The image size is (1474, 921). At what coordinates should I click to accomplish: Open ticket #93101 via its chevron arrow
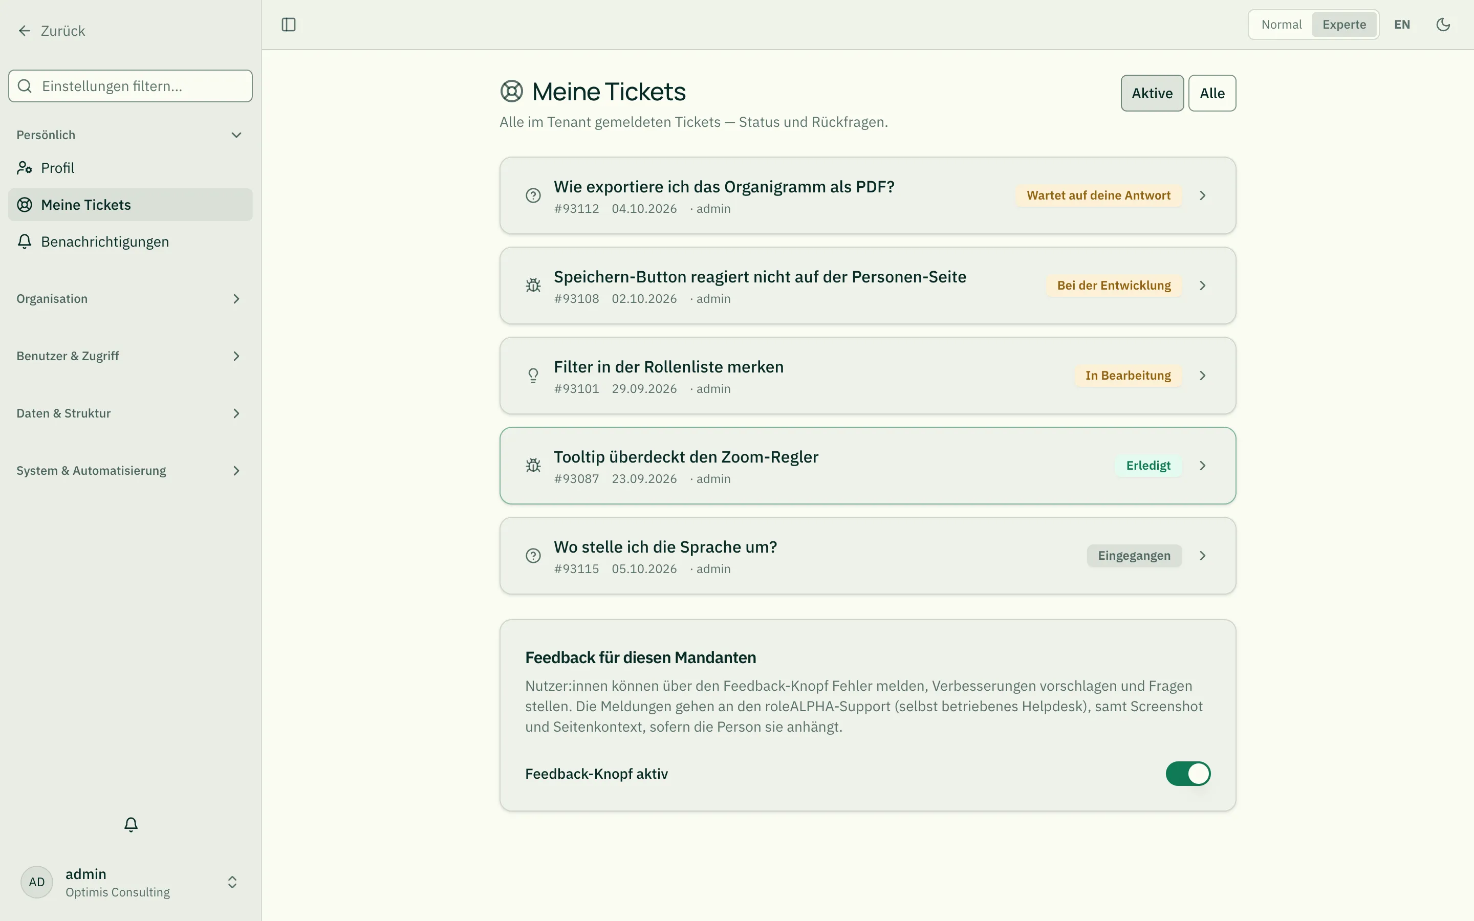[x=1202, y=376]
